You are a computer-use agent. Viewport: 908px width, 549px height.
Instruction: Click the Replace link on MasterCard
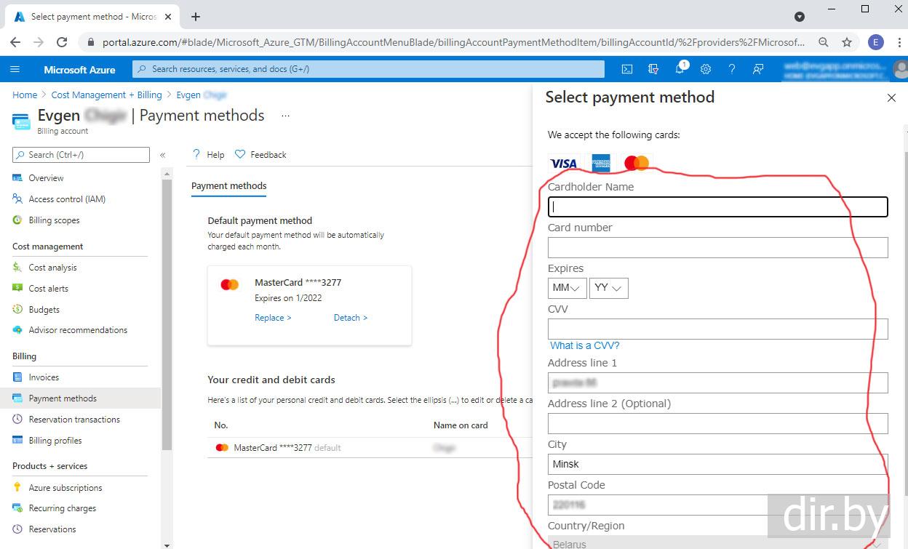click(273, 318)
